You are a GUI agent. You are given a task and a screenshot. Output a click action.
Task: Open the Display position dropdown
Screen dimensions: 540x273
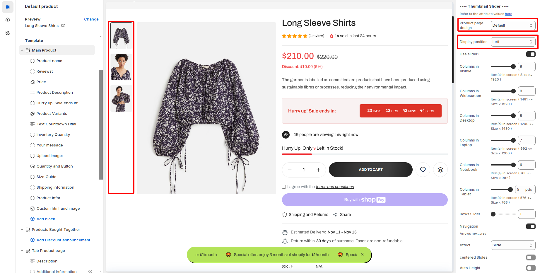click(512, 42)
